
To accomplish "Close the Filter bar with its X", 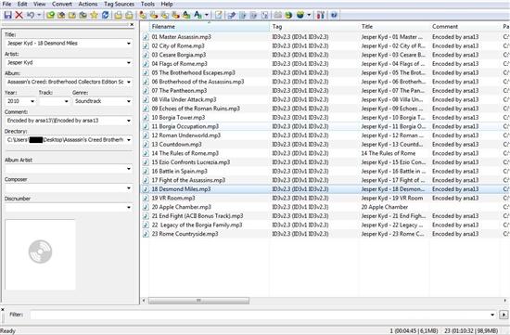I will point(2,309).
